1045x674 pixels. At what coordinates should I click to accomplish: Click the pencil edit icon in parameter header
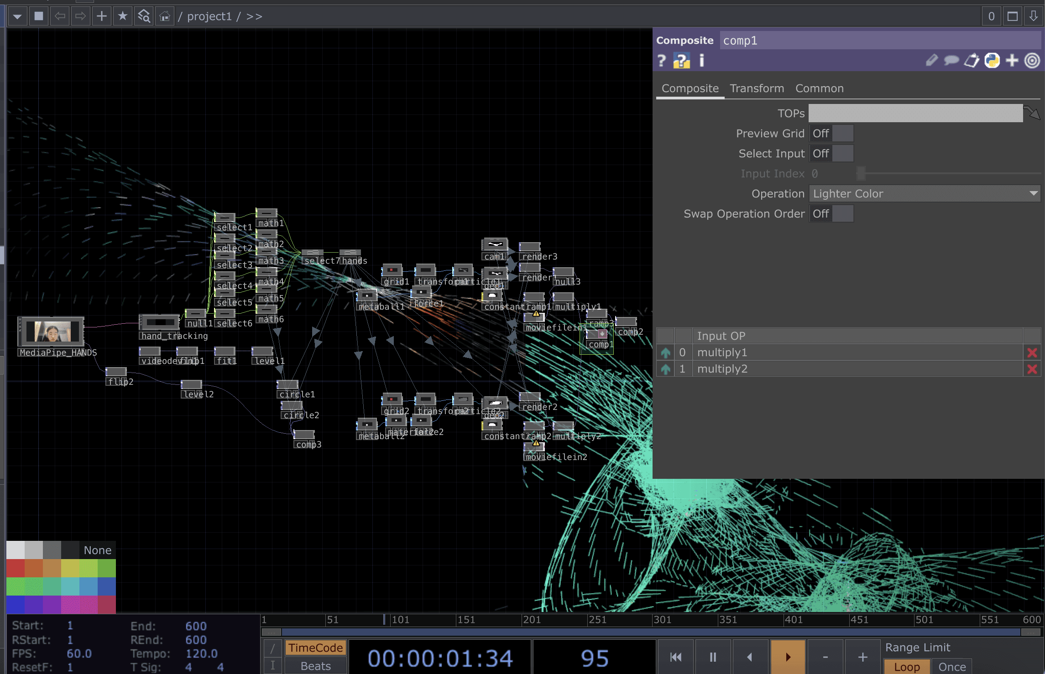coord(932,60)
